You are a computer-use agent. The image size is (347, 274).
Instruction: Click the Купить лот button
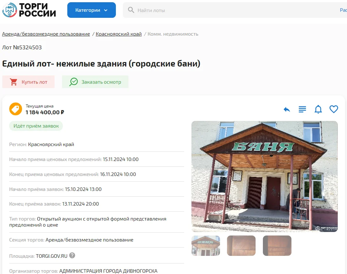click(x=28, y=82)
